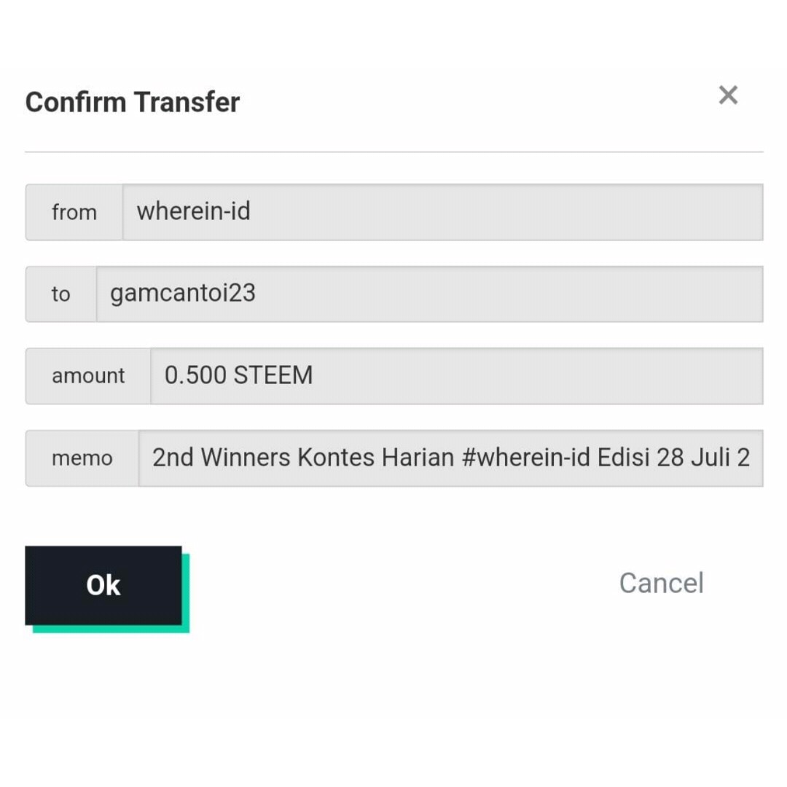Click the "from" label box
787x787 pixels.
click(x=74, y=212)
